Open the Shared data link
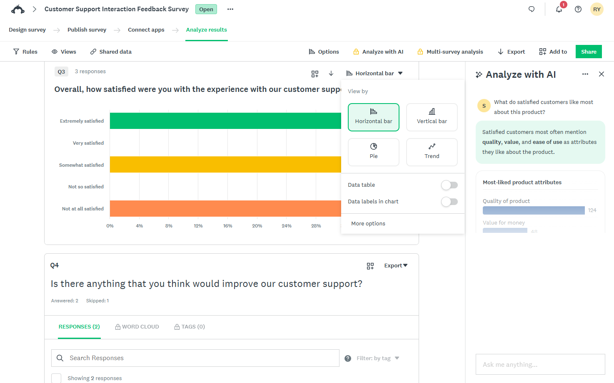The image size is (614, 383). tap(111, 52)
